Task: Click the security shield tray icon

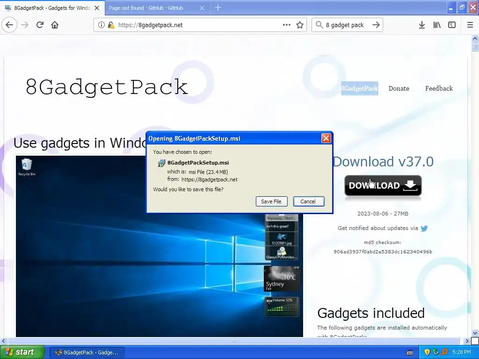Action: coord(427,352)
